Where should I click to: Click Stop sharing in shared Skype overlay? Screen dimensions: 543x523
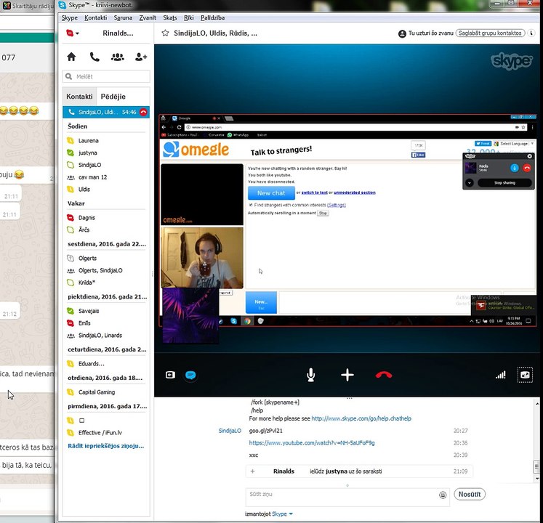(504, 183)
